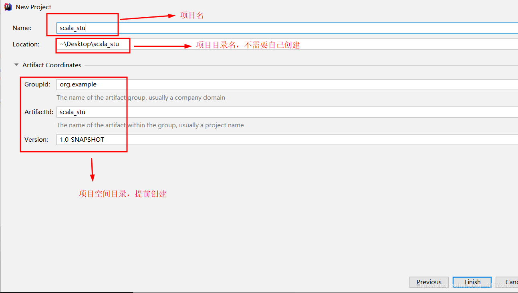Click the Finish button
Screen dimensions: 518x293
coord(472,282)
